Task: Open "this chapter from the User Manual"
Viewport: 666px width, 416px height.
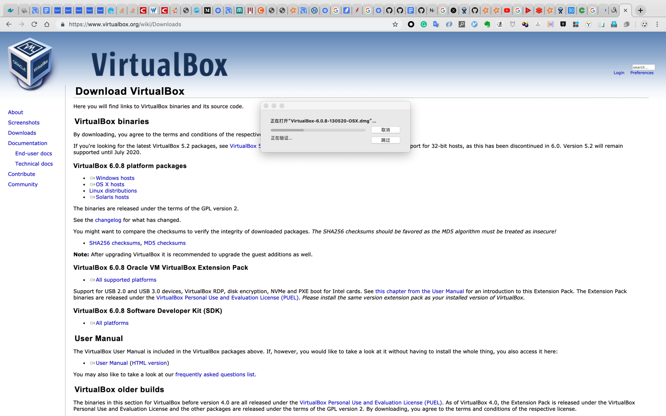Action: pyautogui.click(x=419, y=292)
